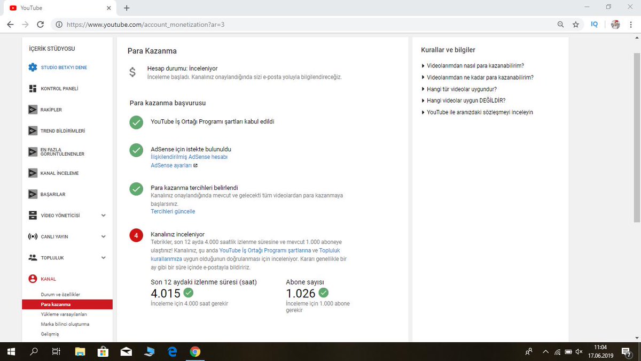Viewport: 641px width, 361px height.
Task: Open the Chrome profile avatar
Action: pos(615,25)
